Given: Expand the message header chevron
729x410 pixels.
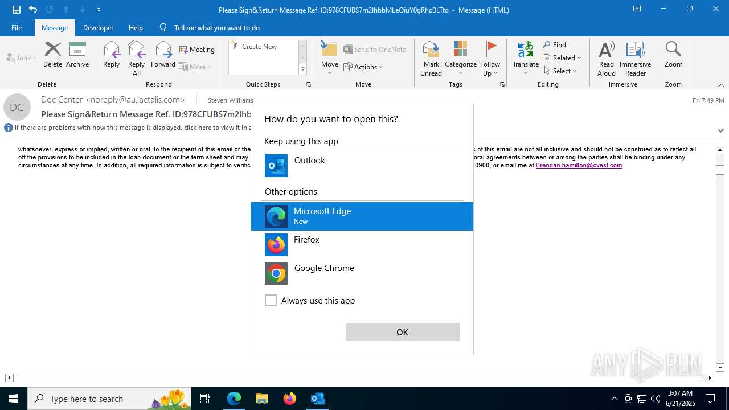Looking at the screenshot, I should point(720,130).
